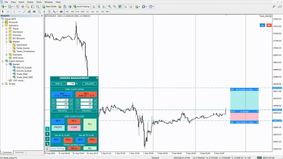
Task: Open General Settings tools icon on panel
Action: (47, 144)
